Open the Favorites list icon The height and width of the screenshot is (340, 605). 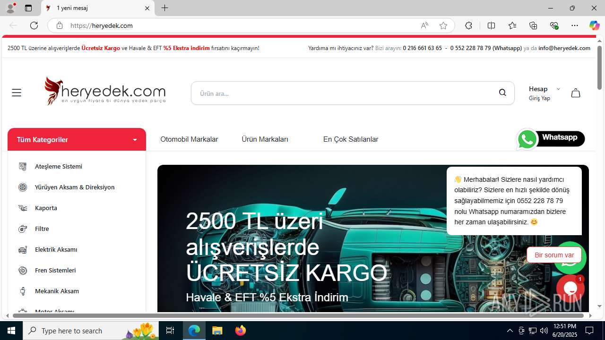point(512,25)
